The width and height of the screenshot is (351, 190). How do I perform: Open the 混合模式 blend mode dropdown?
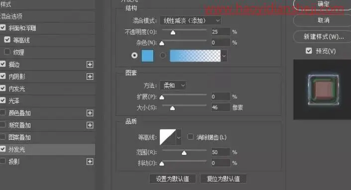pos(191,20)
